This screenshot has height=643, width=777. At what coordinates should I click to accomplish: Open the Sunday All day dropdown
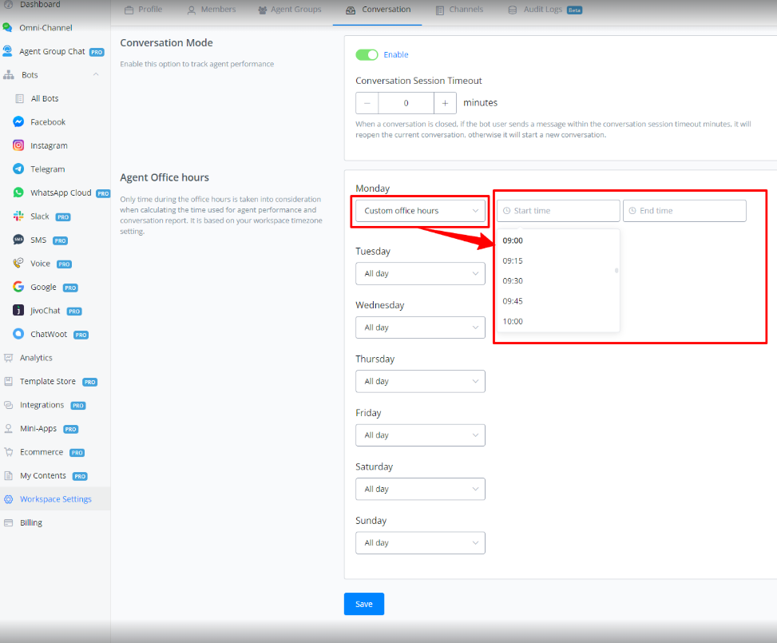point(420,543)
